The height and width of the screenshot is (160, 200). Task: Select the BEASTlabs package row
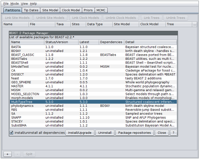pos(93,59)
